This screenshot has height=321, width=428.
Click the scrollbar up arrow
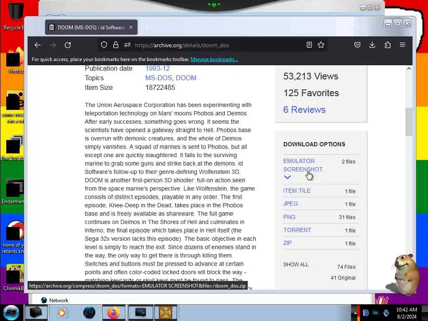409,69
